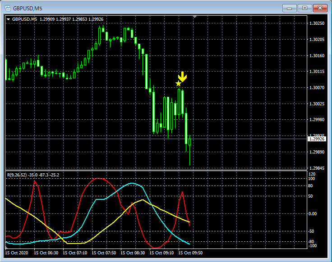Click the yellow down arrow signal

[x=182, y=76]
